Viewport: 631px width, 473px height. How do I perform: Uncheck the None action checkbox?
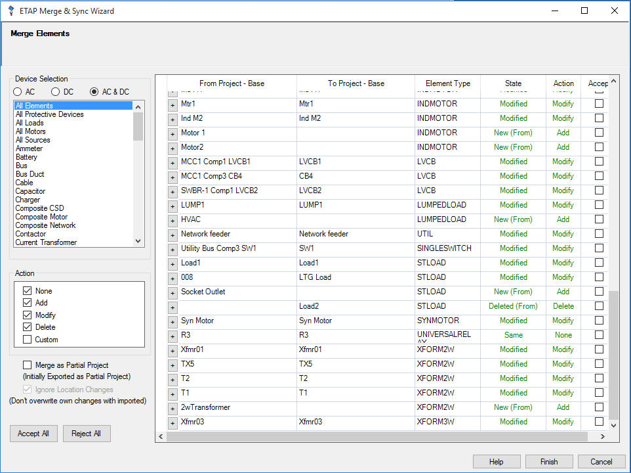tap(28, 290)
